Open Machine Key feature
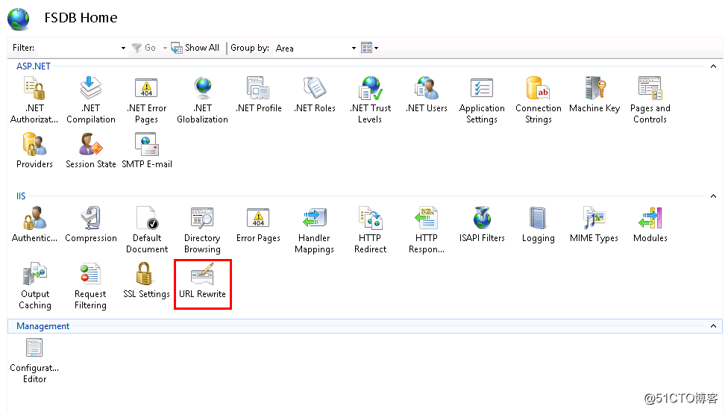This screenshot has height=412, width=725. point(594,95)
